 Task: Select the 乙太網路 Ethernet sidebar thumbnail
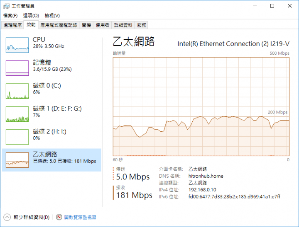[x=17, y=160]
